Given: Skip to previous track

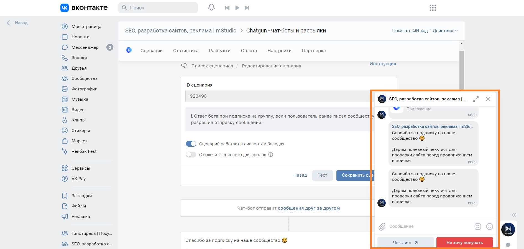Looking at the screenshot, I should pyautogui.click(x=227, y=8).
